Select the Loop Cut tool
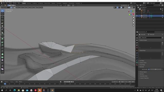164x92 pixels. (x=2, y=48)
